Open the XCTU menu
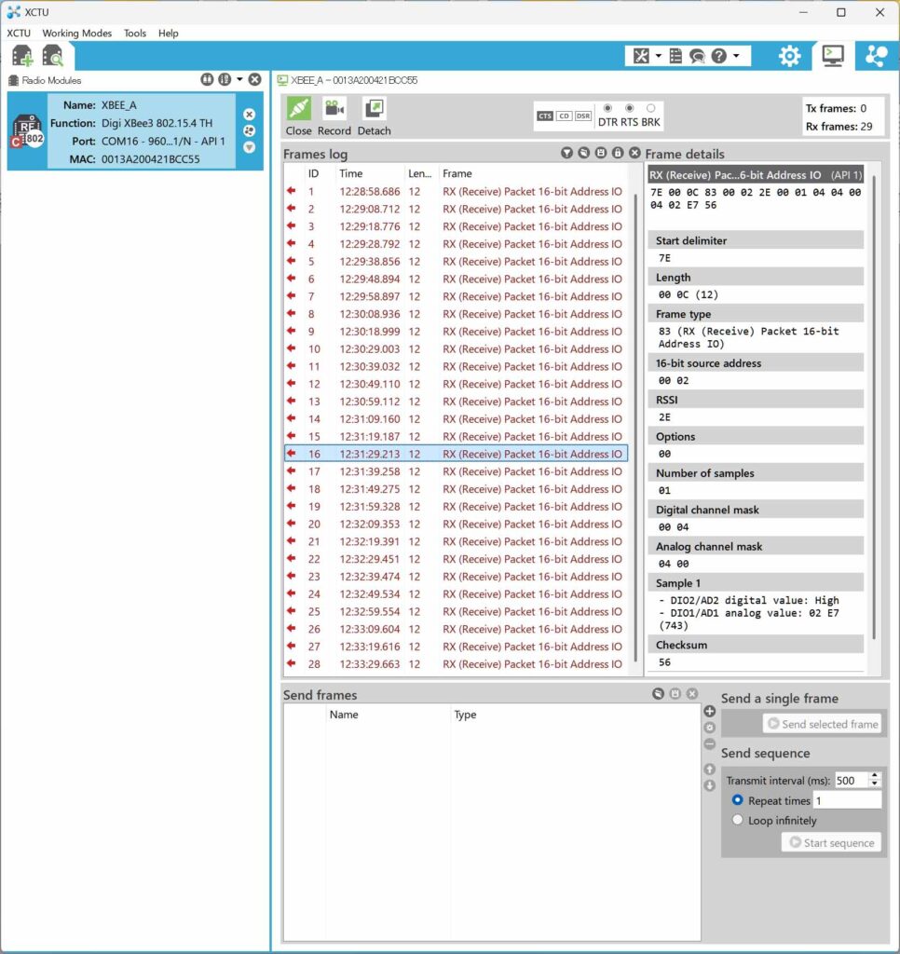 point(19,33)
